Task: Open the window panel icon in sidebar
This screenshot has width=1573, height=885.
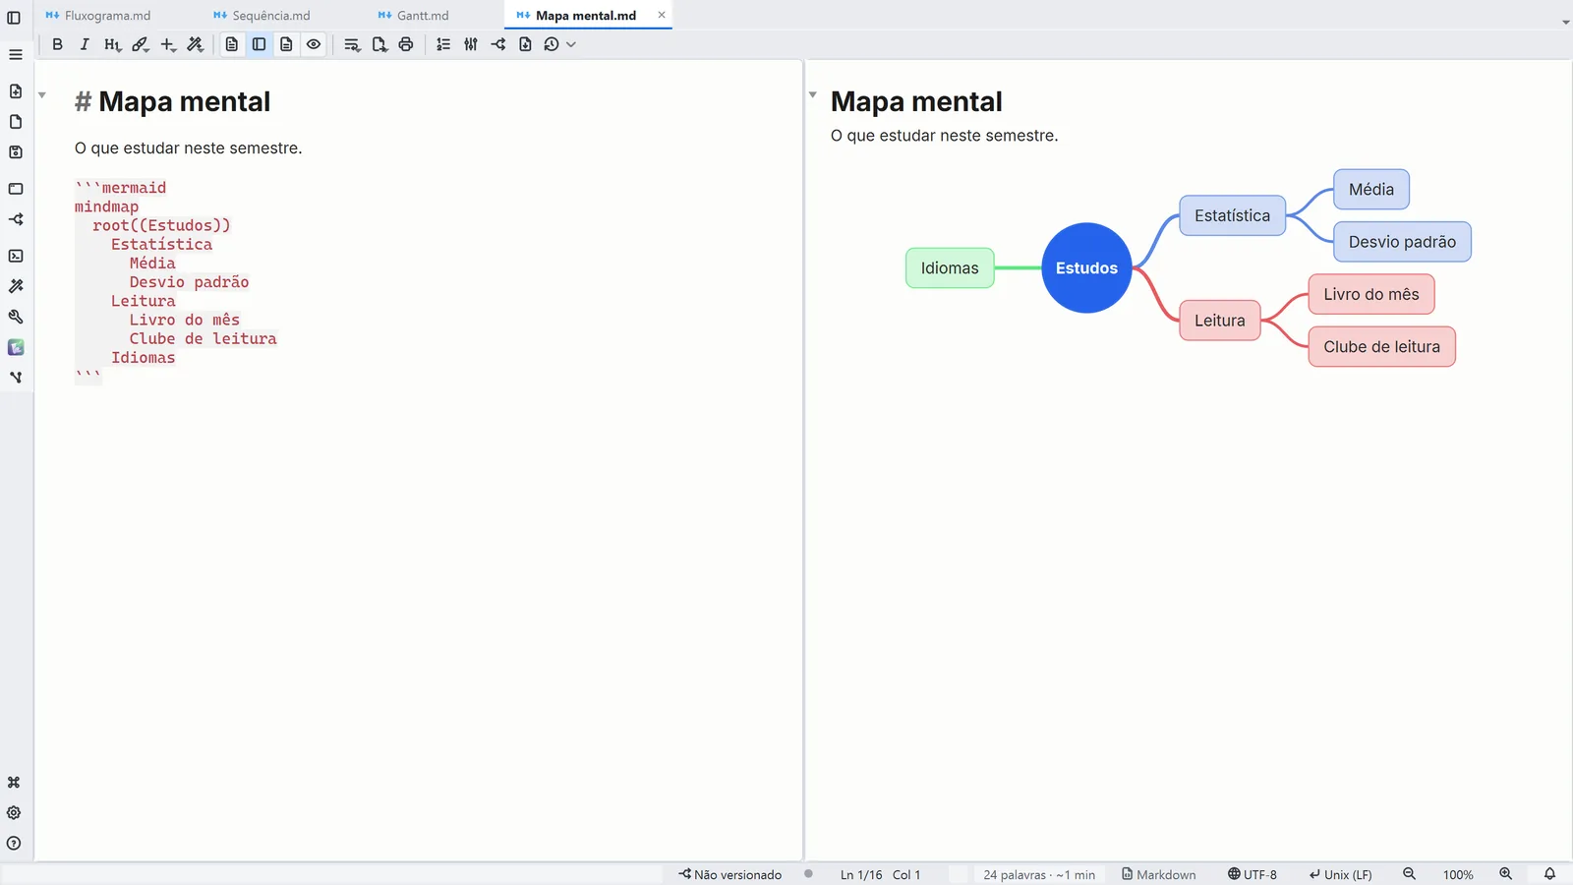Action: tap(16, 189)
